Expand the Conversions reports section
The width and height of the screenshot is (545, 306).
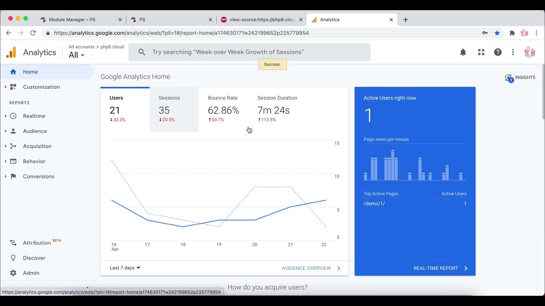coord(6,176)
